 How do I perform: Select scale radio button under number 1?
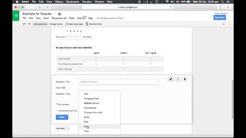tap(67, 37)
